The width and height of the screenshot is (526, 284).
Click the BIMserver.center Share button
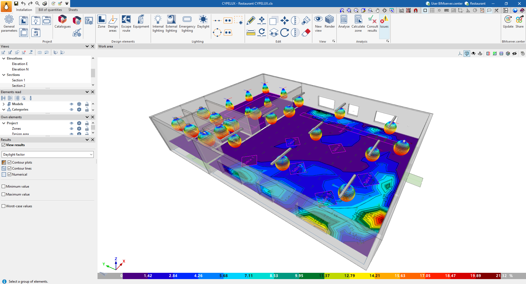[x=519, y=22]
